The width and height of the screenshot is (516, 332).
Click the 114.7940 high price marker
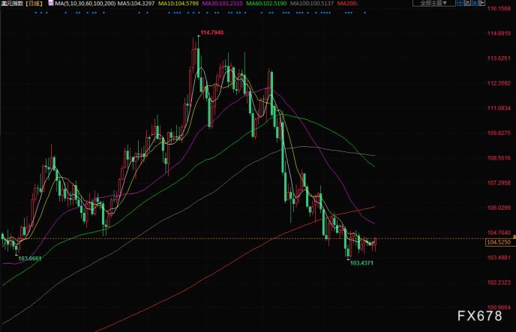tap(212, 32)
